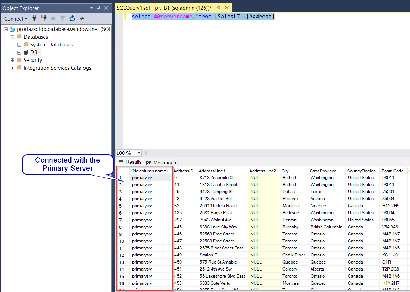This screenshot has height=292, width=410.
Task: Click the '55 Lakeshore Blvd East' cell
Action: [x=223, y=277]
